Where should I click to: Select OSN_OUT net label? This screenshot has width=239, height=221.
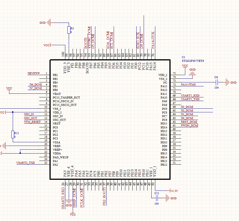pyautogui.click(x=31, y=118)
